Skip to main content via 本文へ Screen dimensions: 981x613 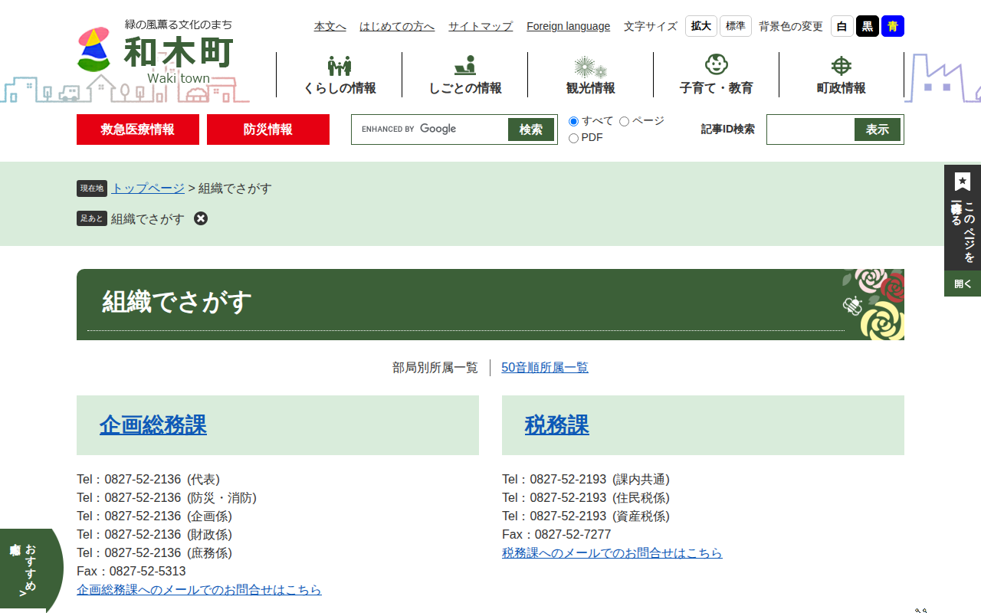point(330,26)
